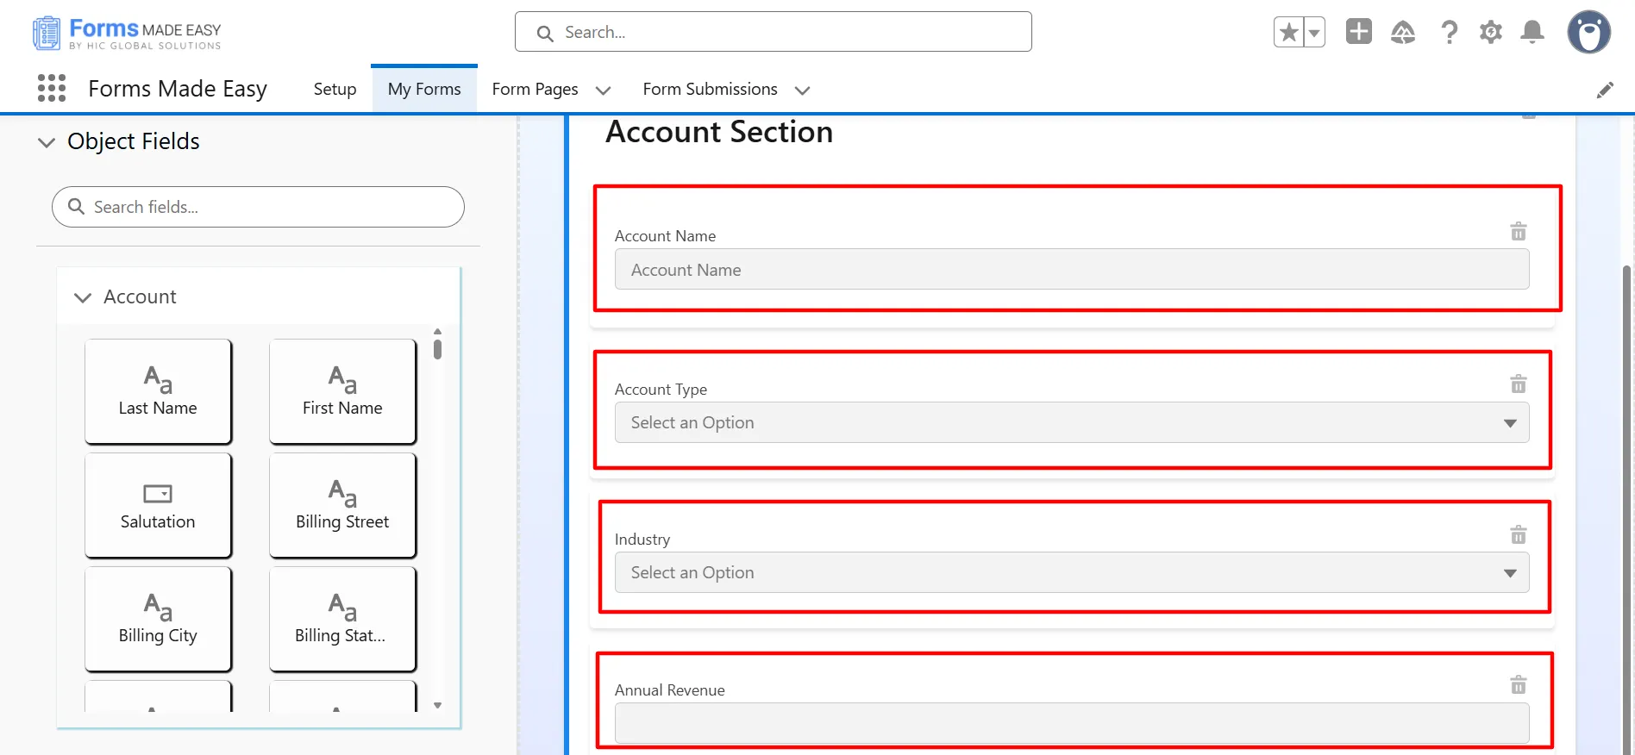The width and height of the screenshot is (1635, 755).
Task: Open the Form Submissions tab
Action: 710,90
